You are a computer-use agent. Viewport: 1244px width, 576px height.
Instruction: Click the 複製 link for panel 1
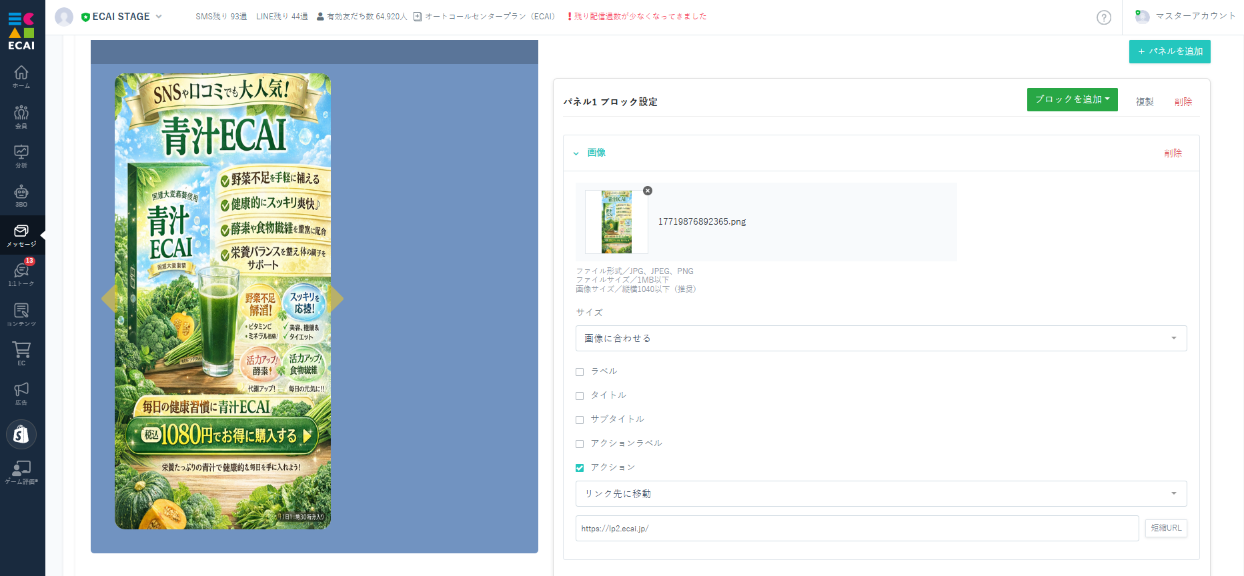pyautogui.click(x=1145, y=102)
